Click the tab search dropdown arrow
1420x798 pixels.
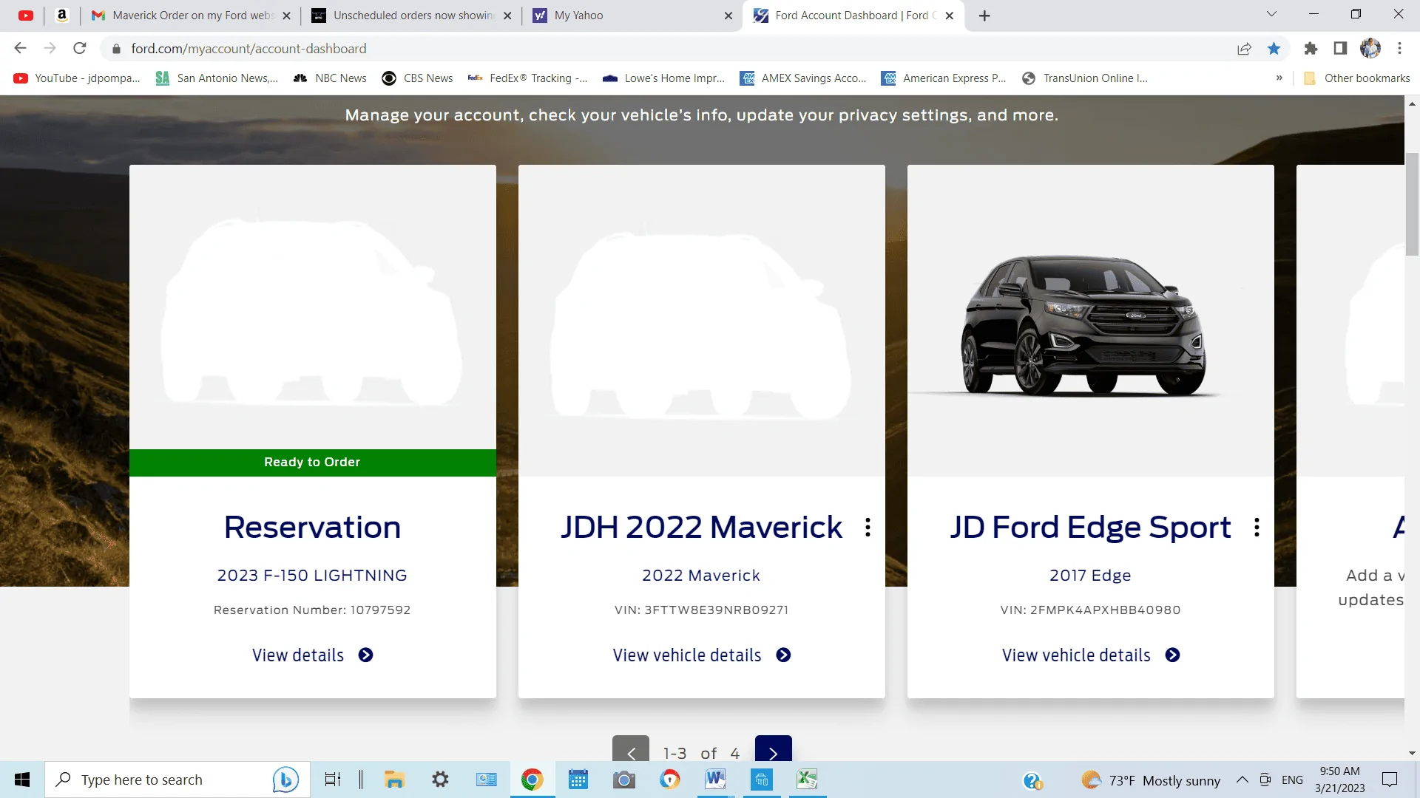point(1271,14)
